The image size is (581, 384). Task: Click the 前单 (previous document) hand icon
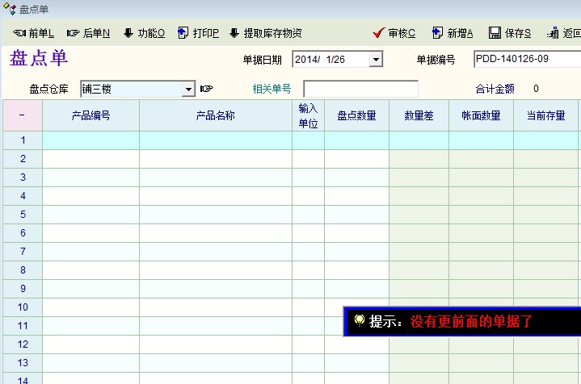pos(19,33)
